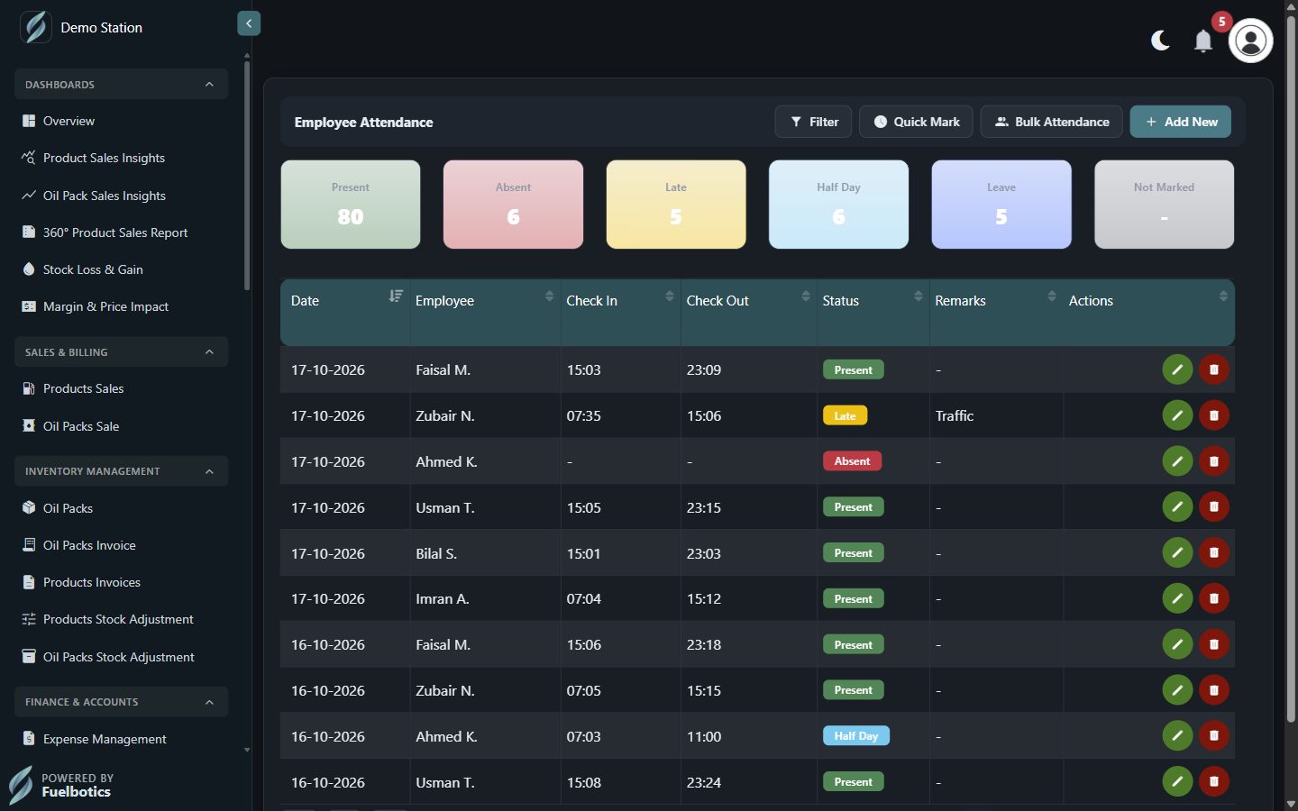Screen dimensions: 1298x811
Task: Click the Expense Management icon
Action: coord(29,739)
